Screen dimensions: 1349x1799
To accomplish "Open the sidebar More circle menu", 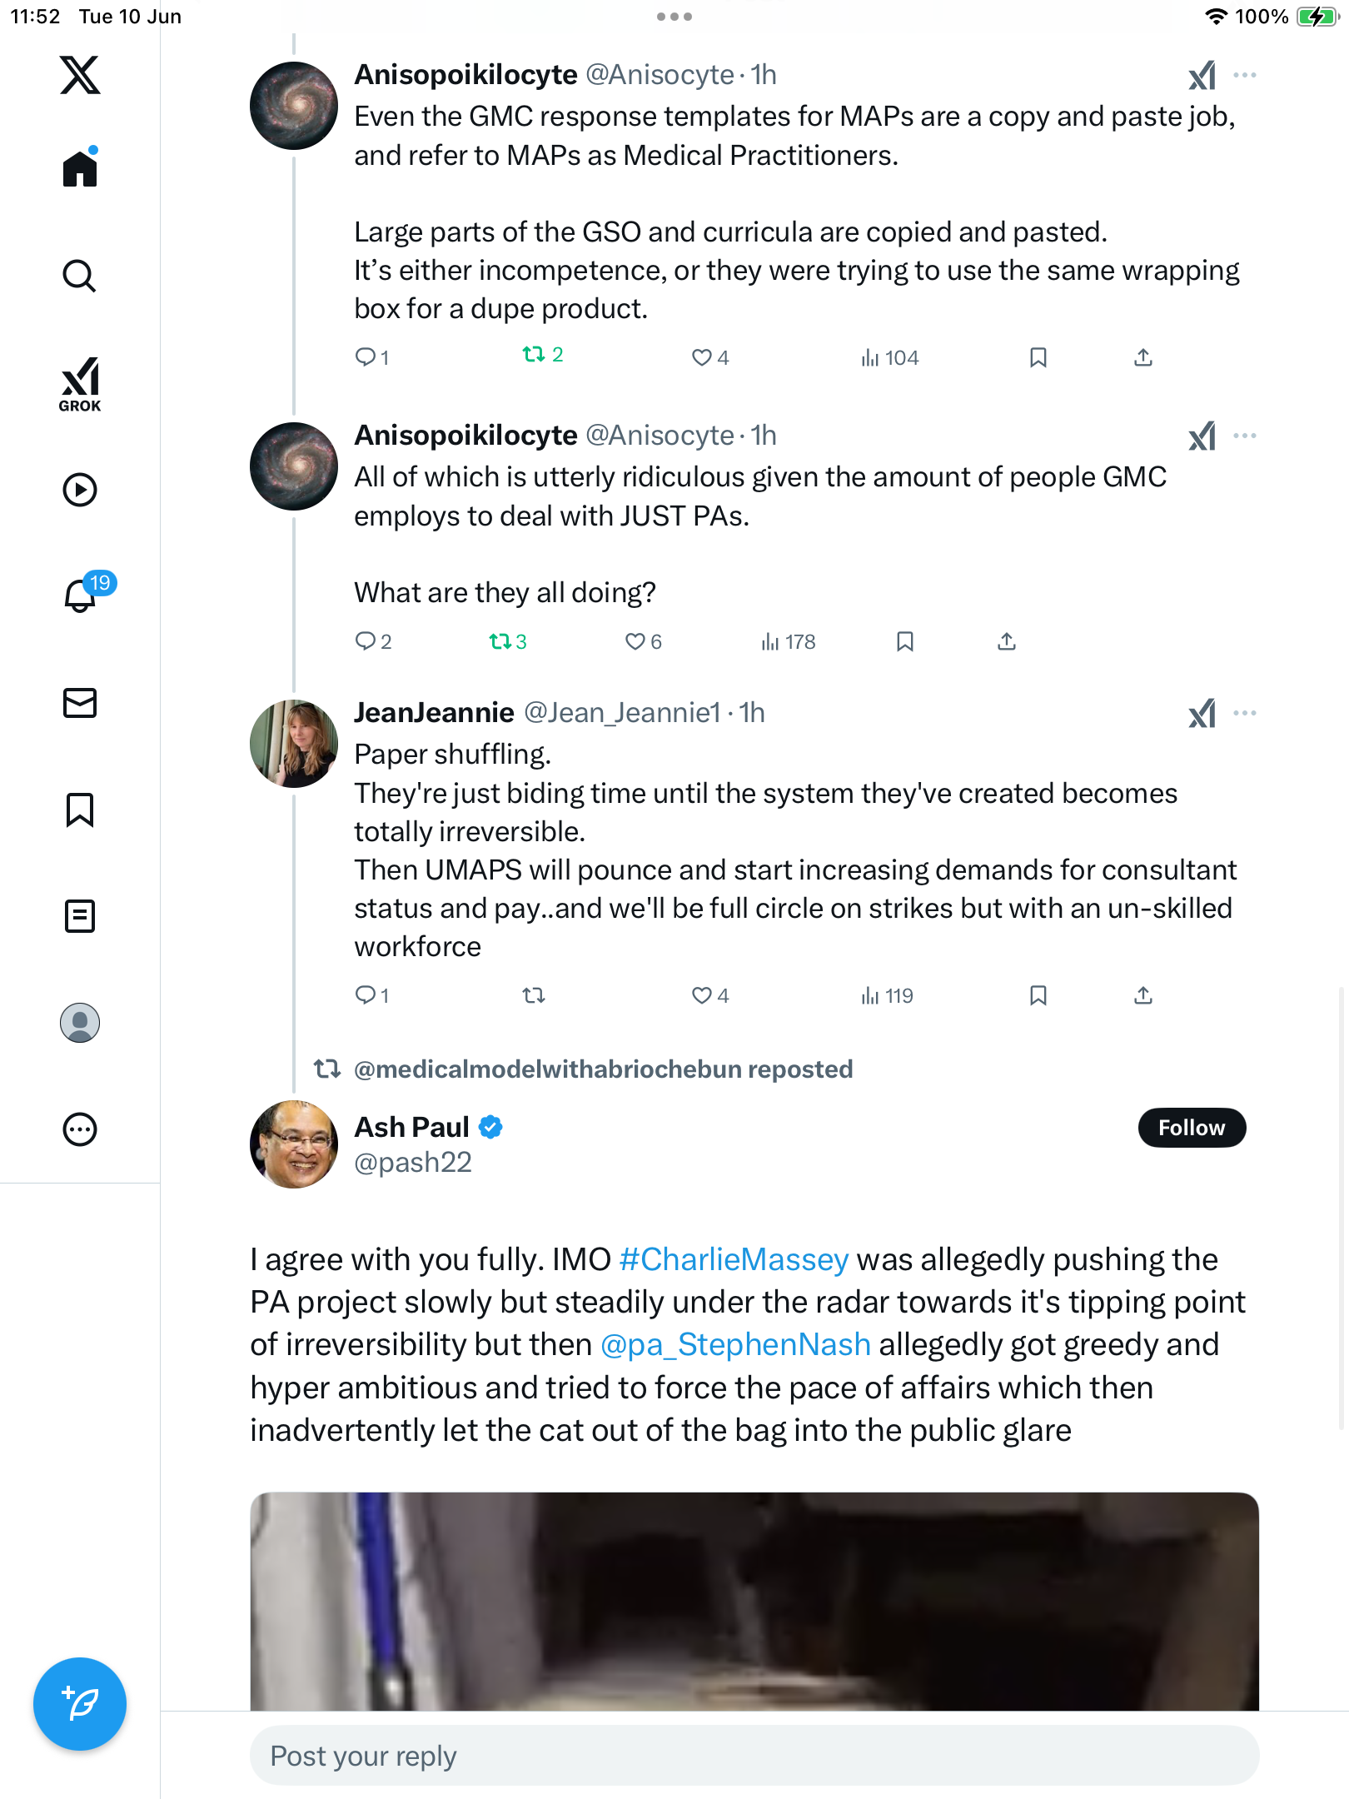I will [80, 1129].
